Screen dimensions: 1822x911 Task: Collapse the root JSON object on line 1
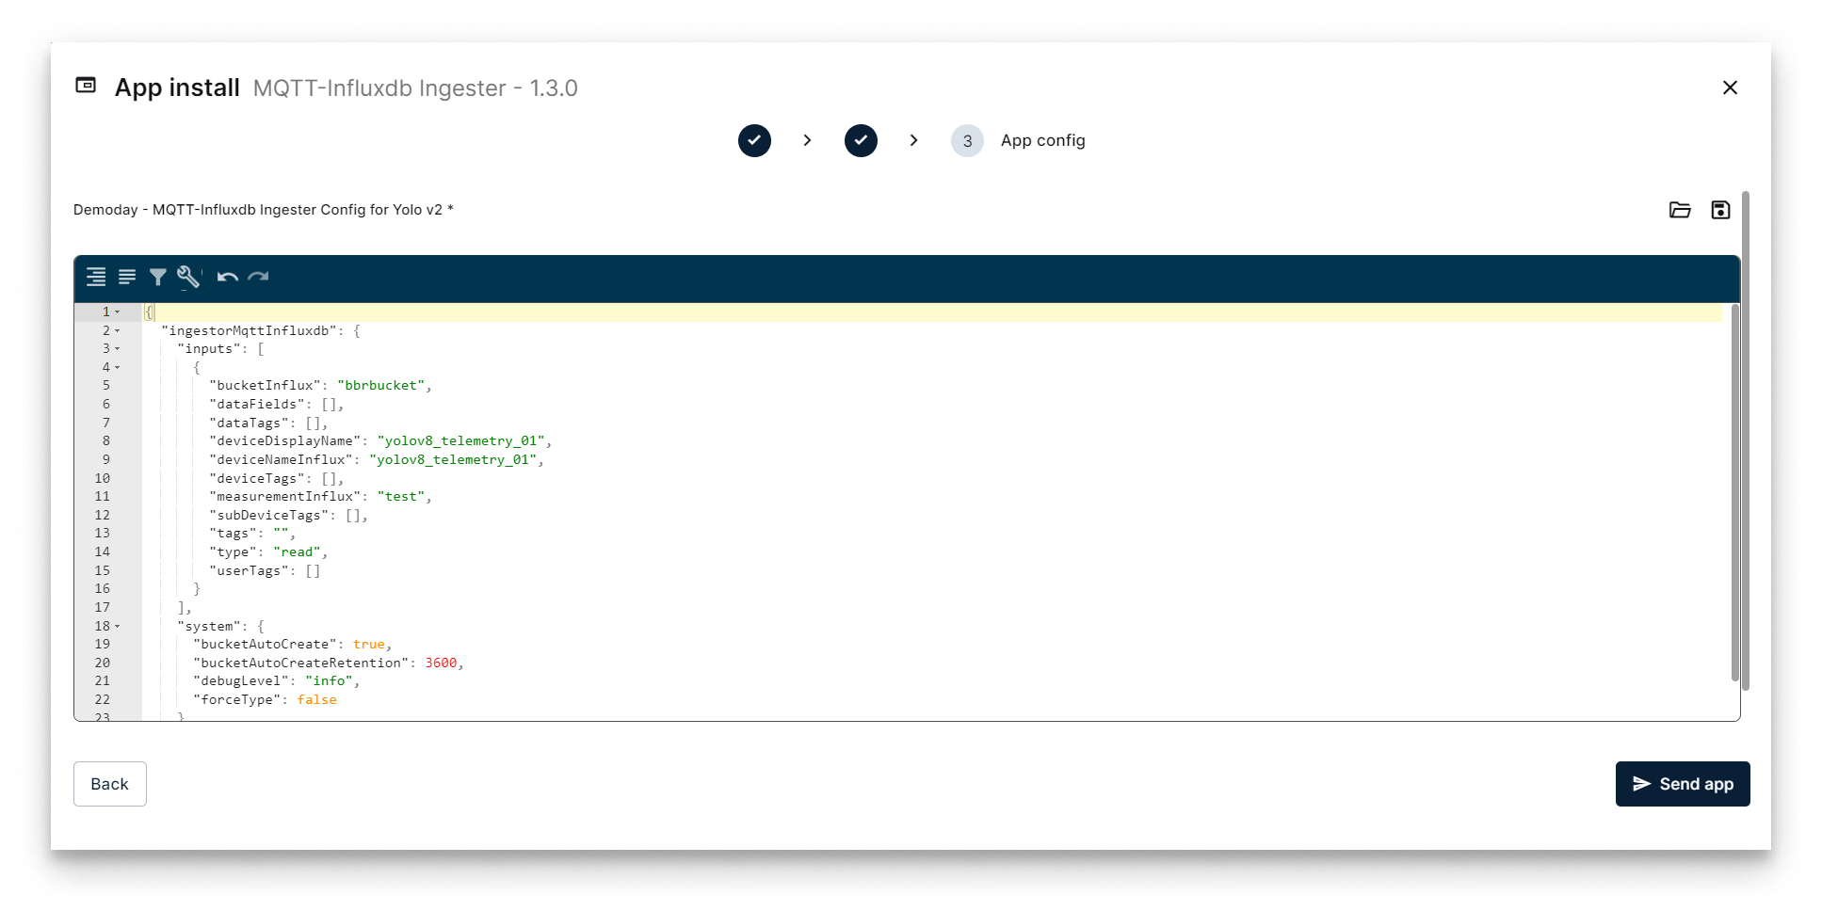[x=117, y=312]
